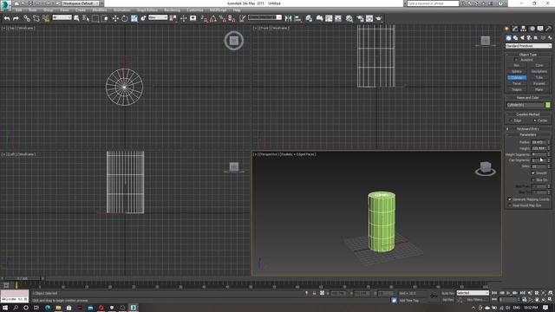Toggle the Angle Snap icon
555x312 pixels.
213,18
